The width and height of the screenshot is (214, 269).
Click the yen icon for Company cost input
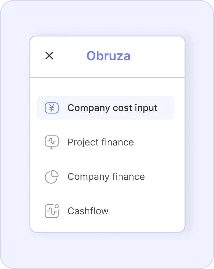(x=52, y=108)
